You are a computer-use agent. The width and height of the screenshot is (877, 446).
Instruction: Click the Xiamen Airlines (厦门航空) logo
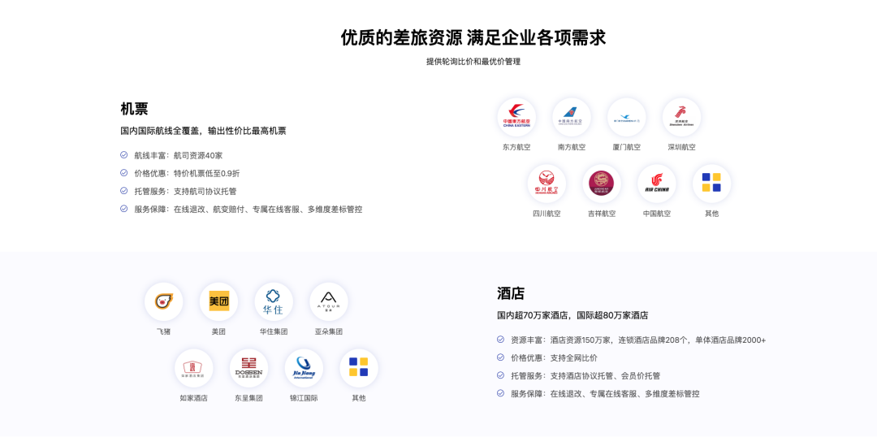click(x=626, y=117)
